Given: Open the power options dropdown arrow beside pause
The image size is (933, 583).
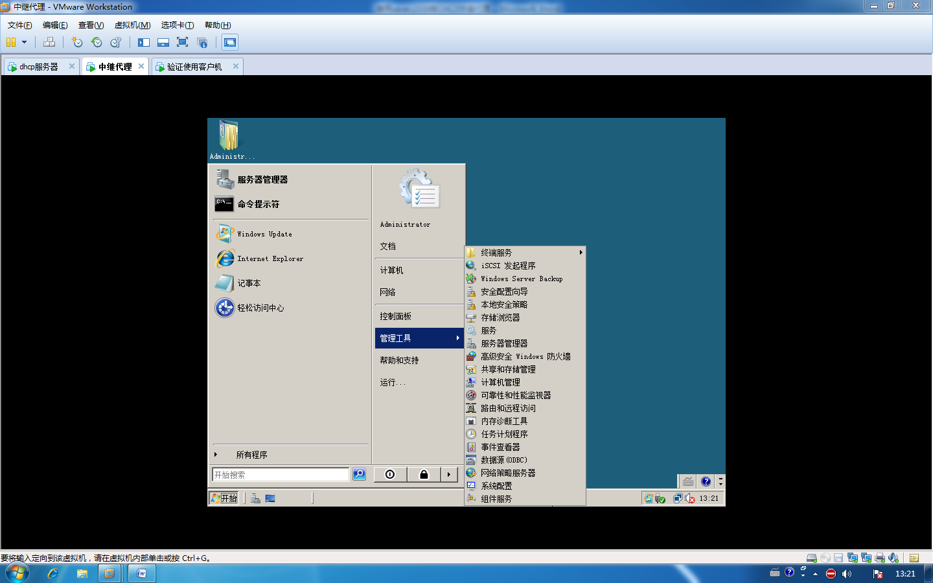Looking at the screenshot, I should pyautogui.click(x=25, y=42).
